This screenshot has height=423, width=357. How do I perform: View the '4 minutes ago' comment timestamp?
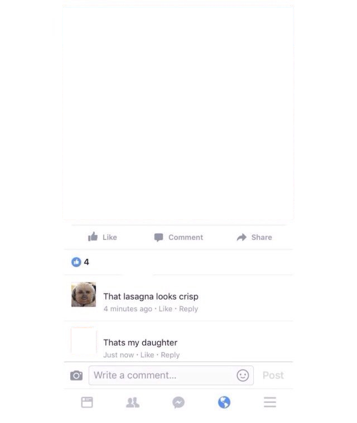[x=128, y=309]
